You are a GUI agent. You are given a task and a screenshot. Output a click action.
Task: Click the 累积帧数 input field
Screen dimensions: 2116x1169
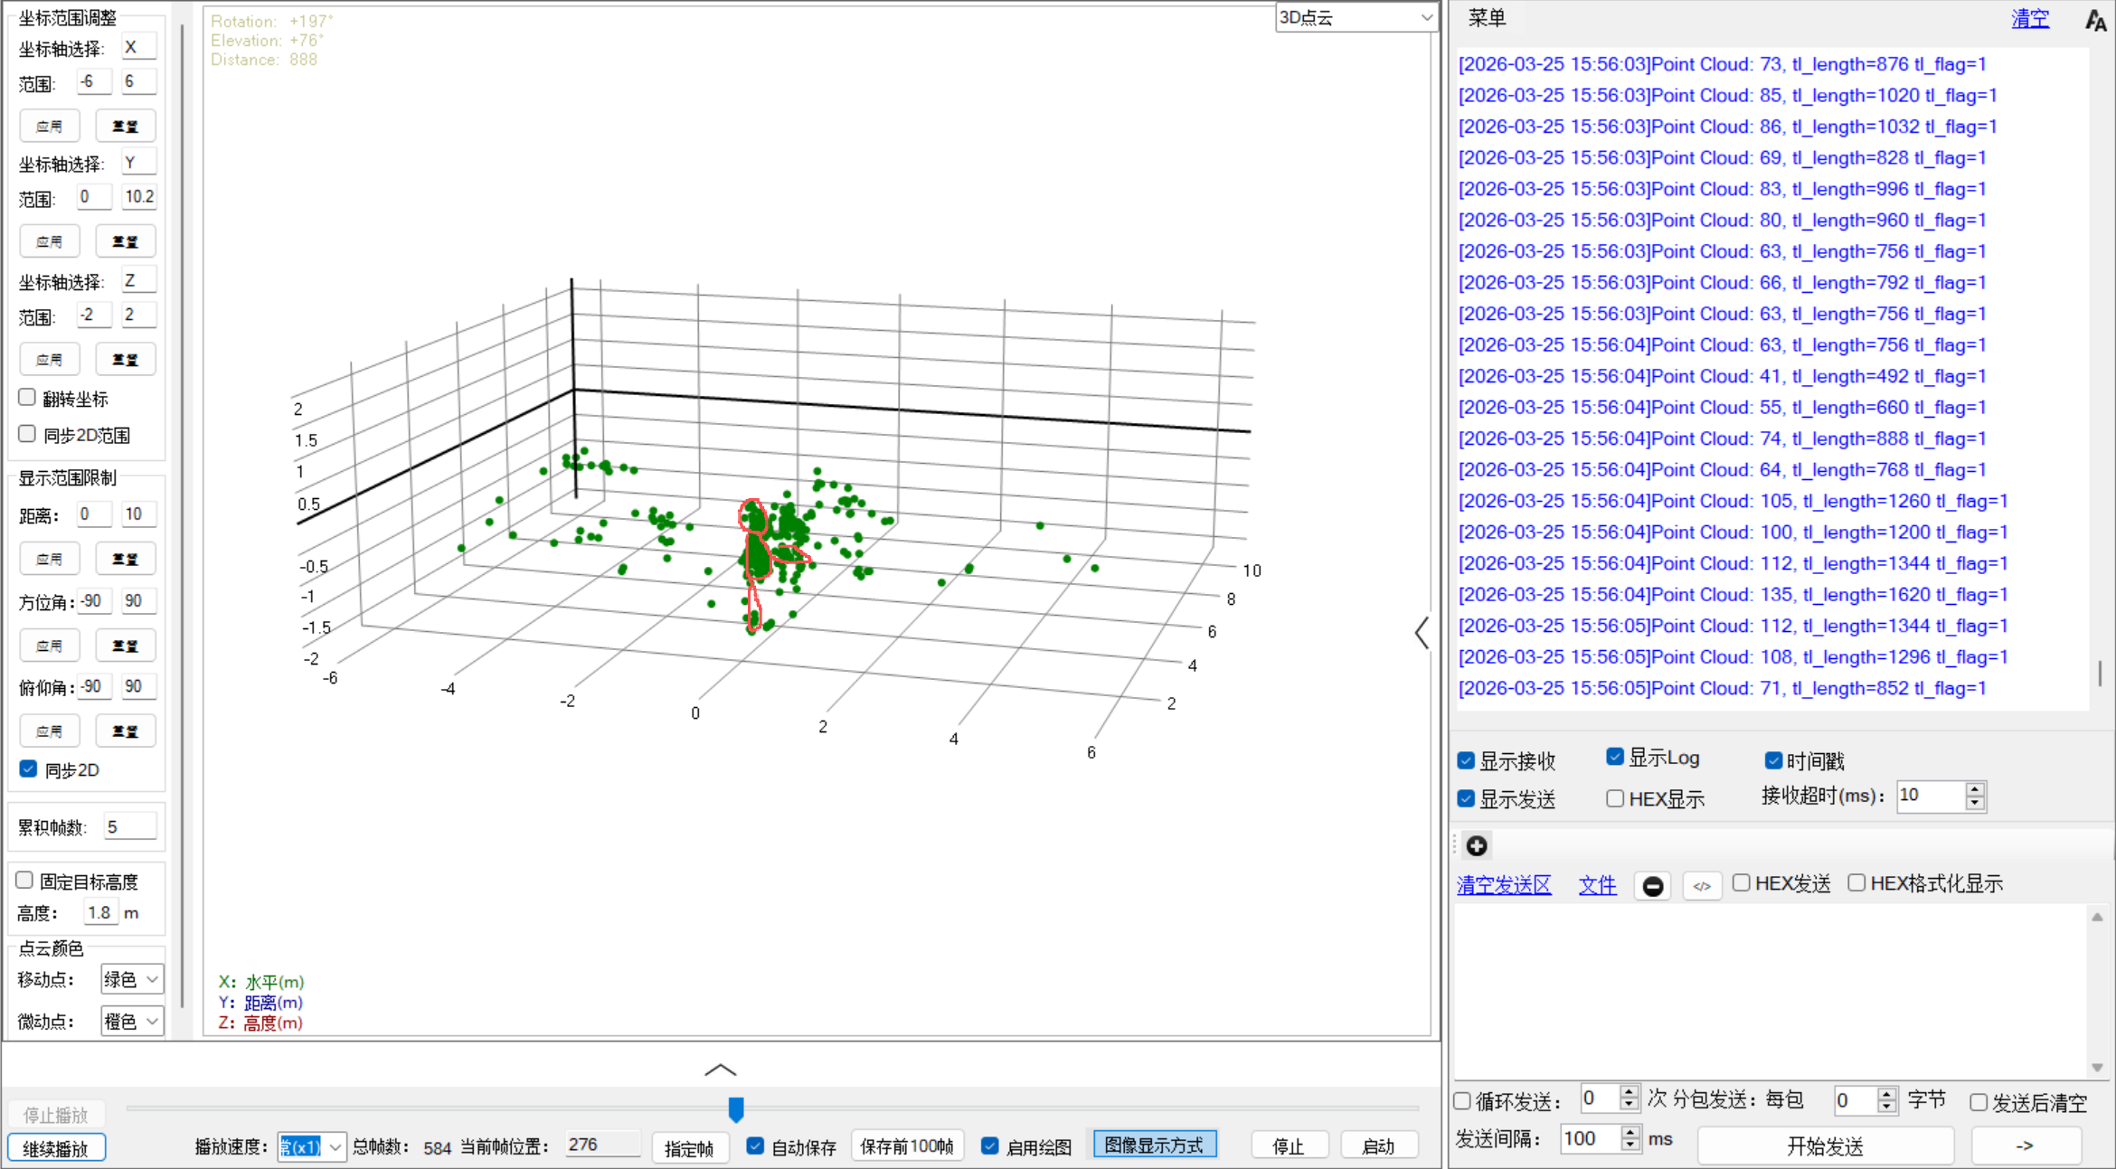click(129, 826)
